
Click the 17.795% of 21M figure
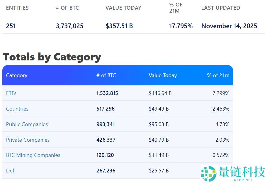point(181,26)
